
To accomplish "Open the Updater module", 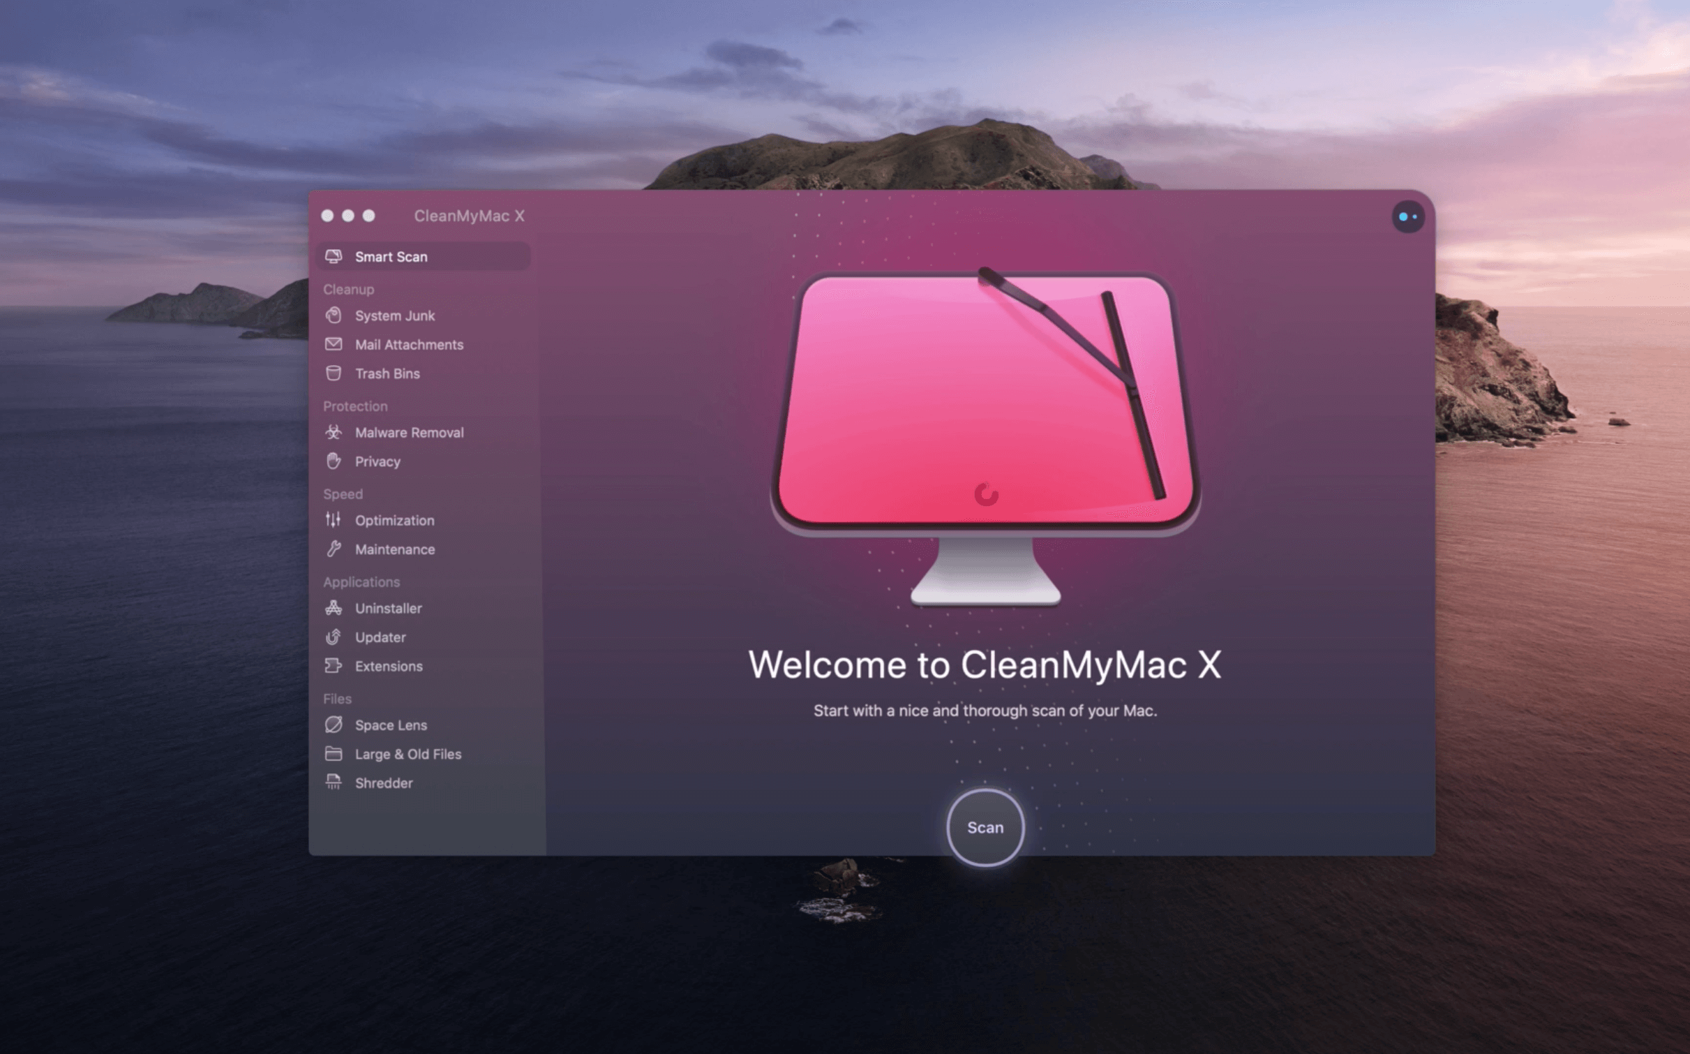I will click(423, 637).
